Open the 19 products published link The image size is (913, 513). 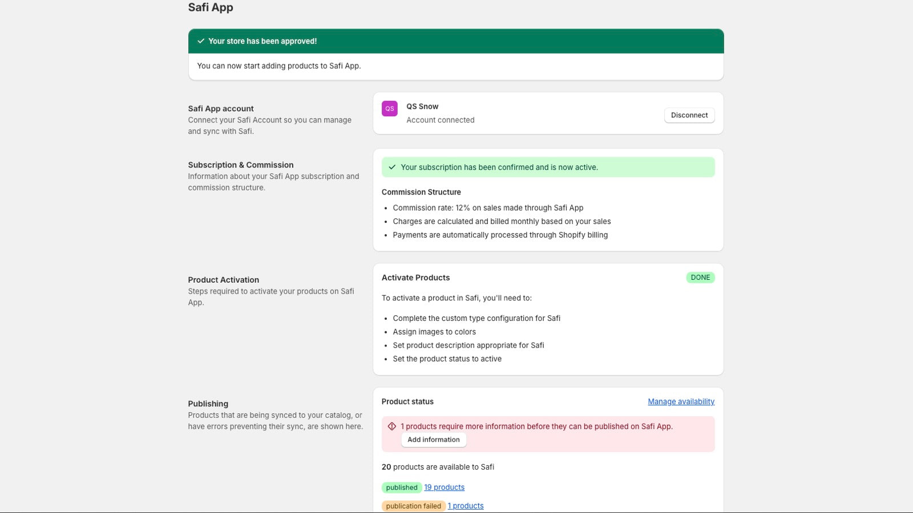tap(444, 487)
